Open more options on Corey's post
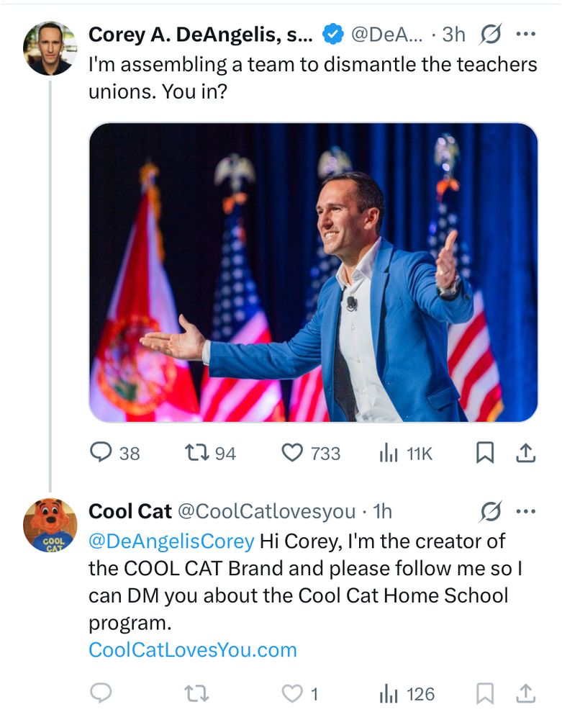 pyautogui.click(x=527, y=34)
